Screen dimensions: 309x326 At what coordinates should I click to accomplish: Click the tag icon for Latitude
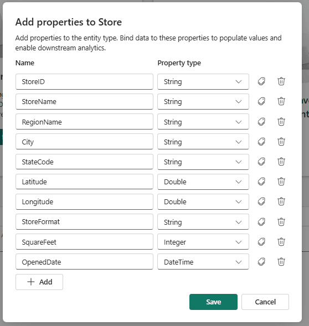tap(261, 182)
